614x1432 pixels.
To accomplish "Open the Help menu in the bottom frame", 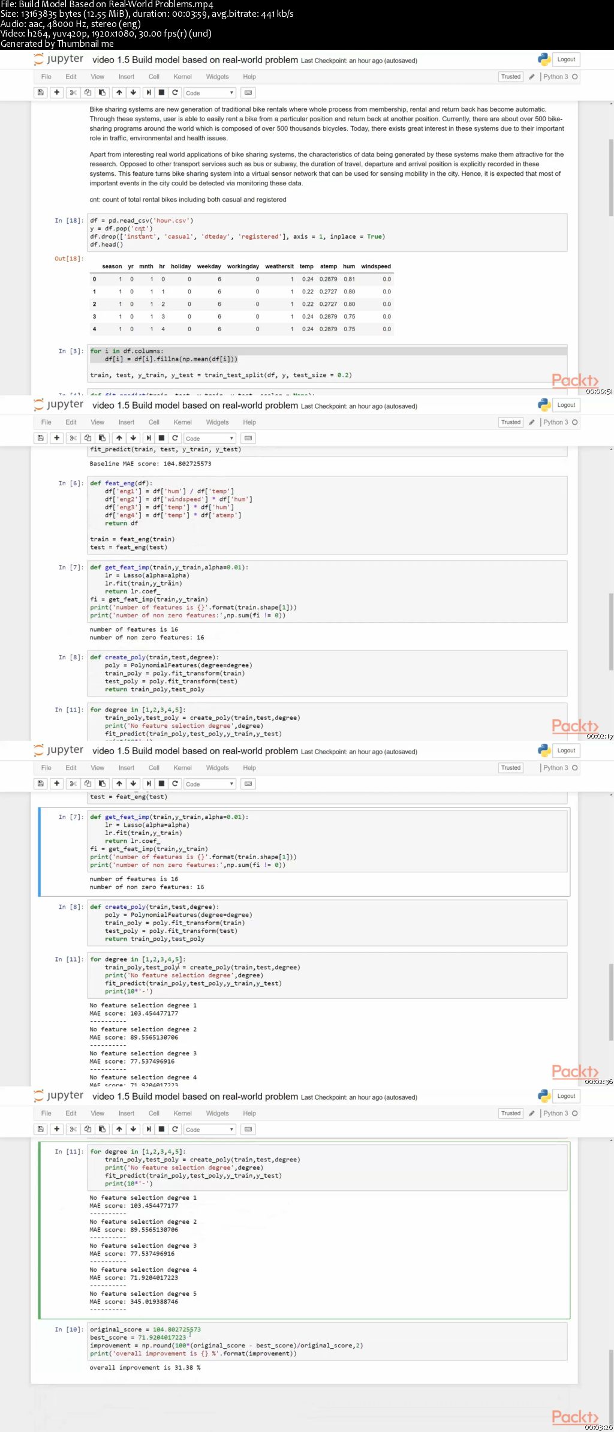I will click(x=249, y=1113).
